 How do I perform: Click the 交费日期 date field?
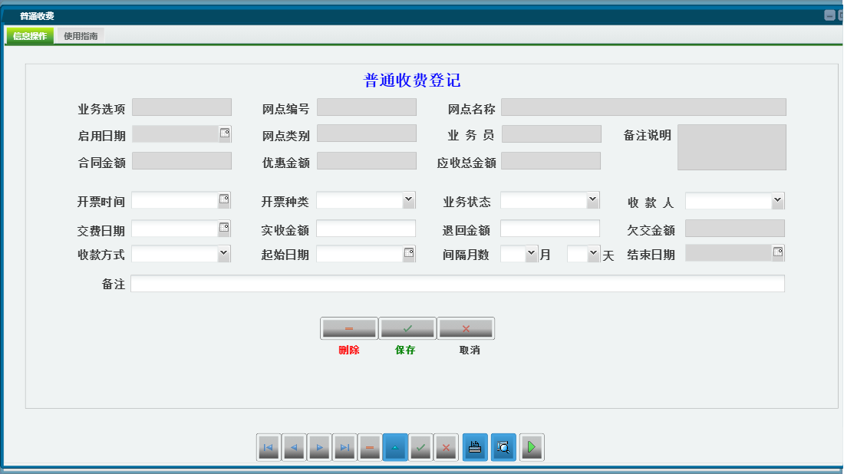tap(175, 229)
